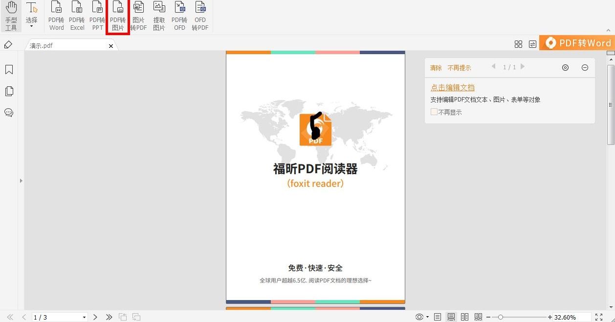Image resolution: width=615 pixels, height=322 pixels.
Task: Switch to facing pages view mode
Action: coord(464,317)
